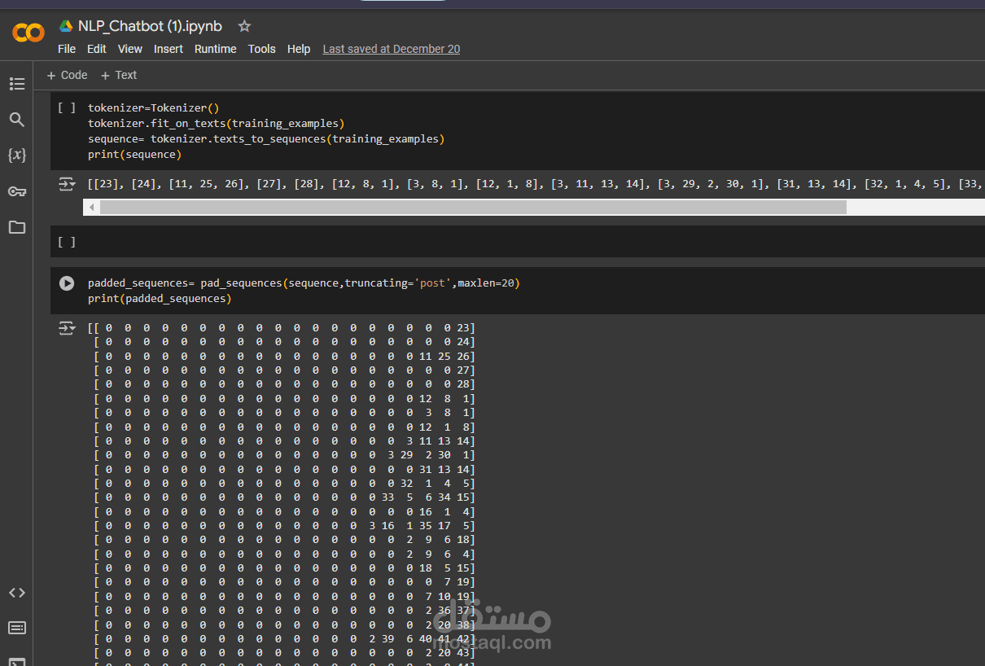Open the Terminal panel icon

point(17,660)
